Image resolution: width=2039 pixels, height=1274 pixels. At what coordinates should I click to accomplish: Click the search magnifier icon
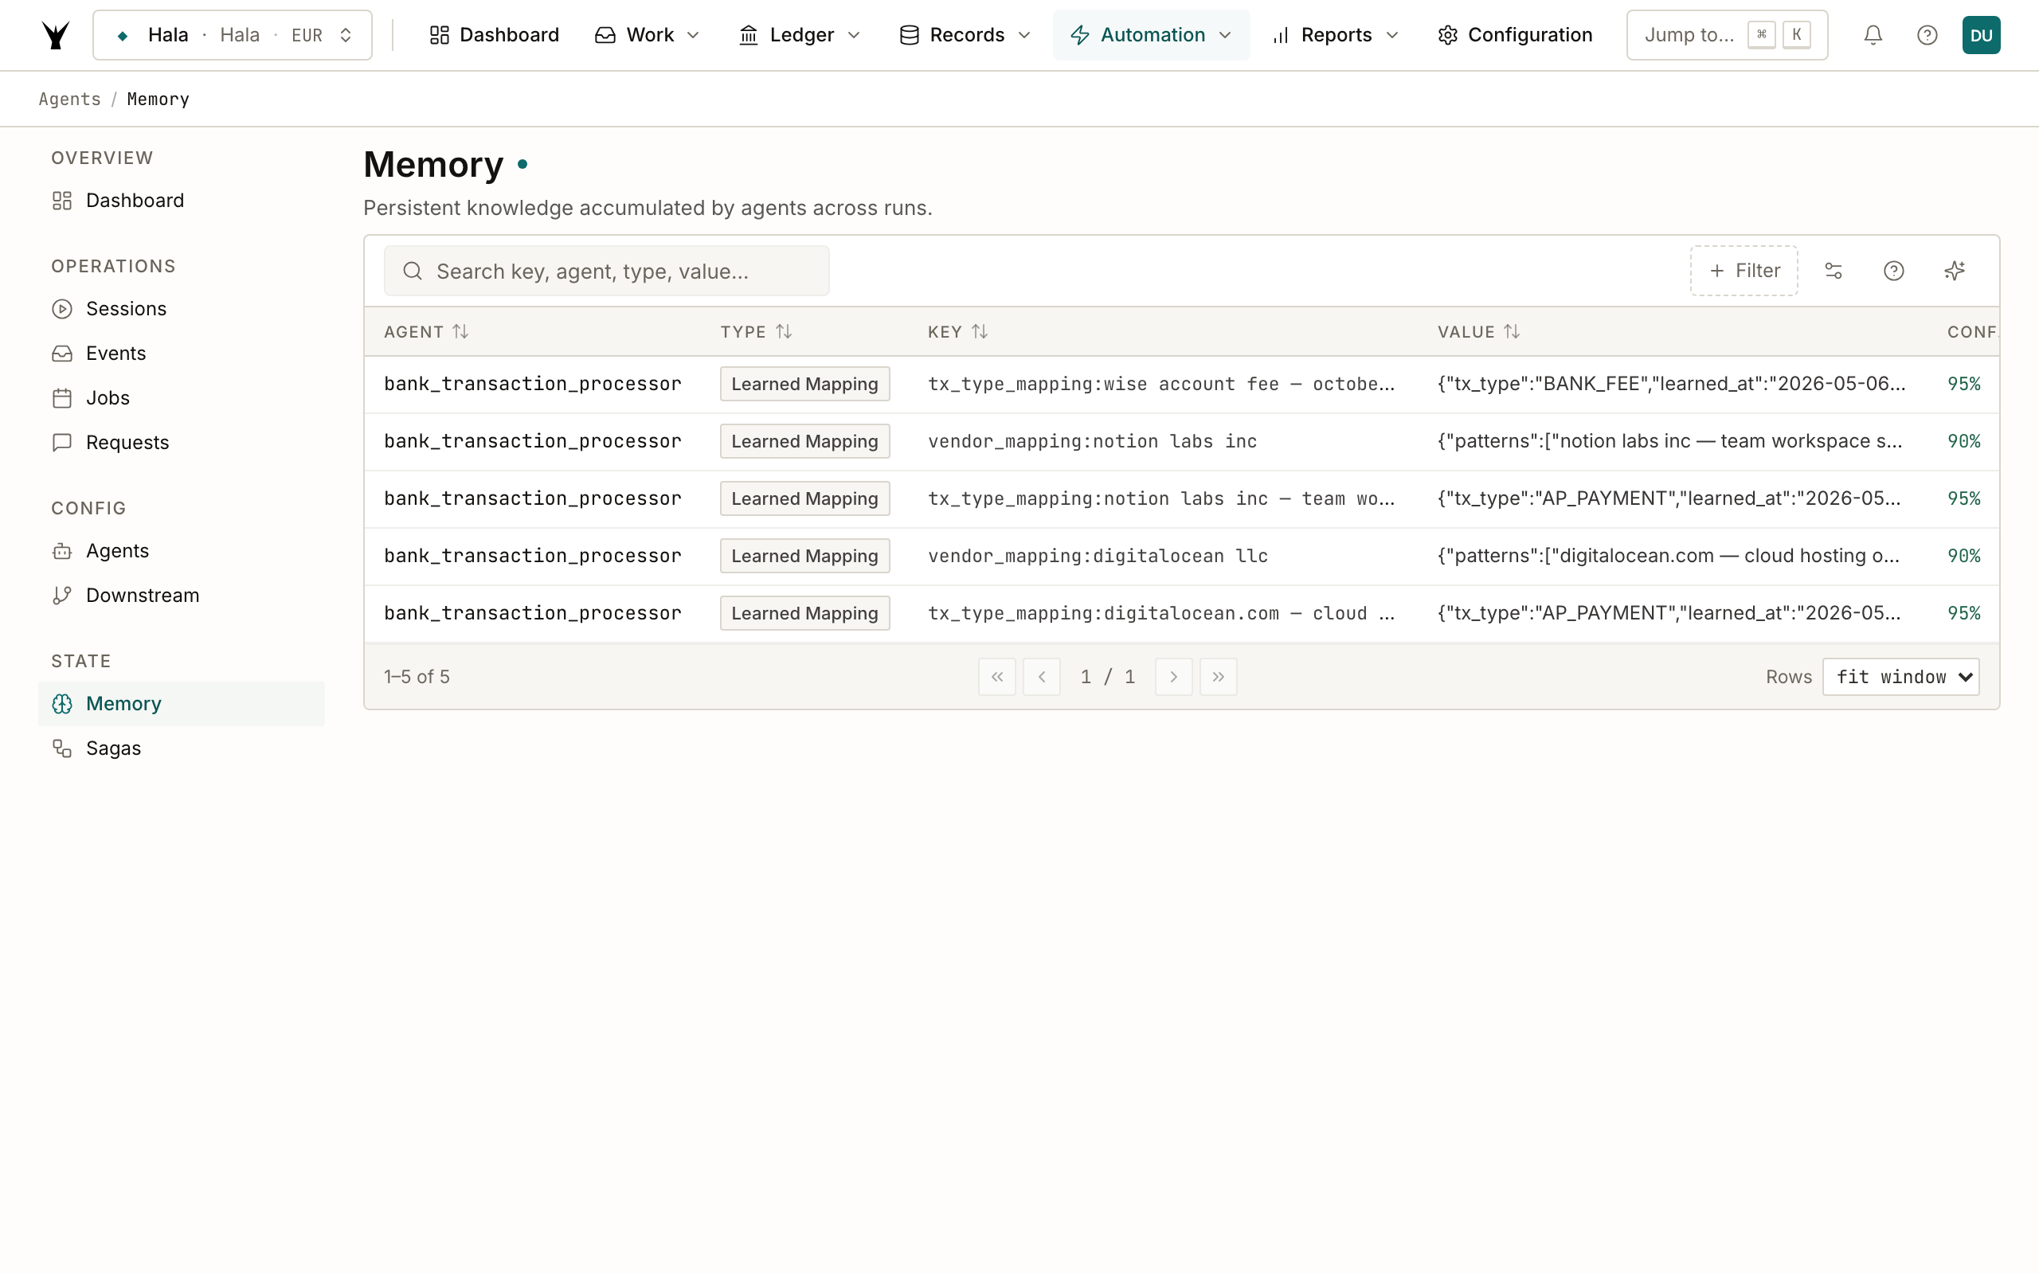412,271
